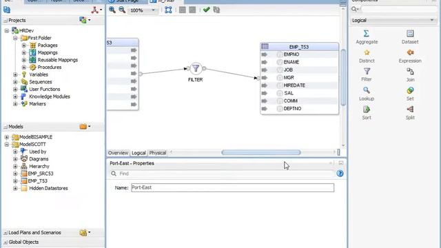
Task: Collapse the HRDev project node
Action: coord(7,30)
